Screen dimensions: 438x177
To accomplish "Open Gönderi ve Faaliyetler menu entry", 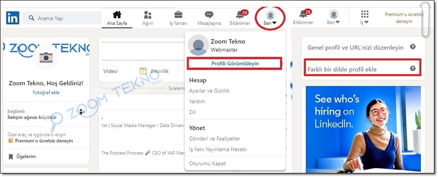I will click(x=215, y=139).
